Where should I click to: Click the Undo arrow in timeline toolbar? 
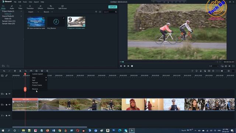pos(4,71)
